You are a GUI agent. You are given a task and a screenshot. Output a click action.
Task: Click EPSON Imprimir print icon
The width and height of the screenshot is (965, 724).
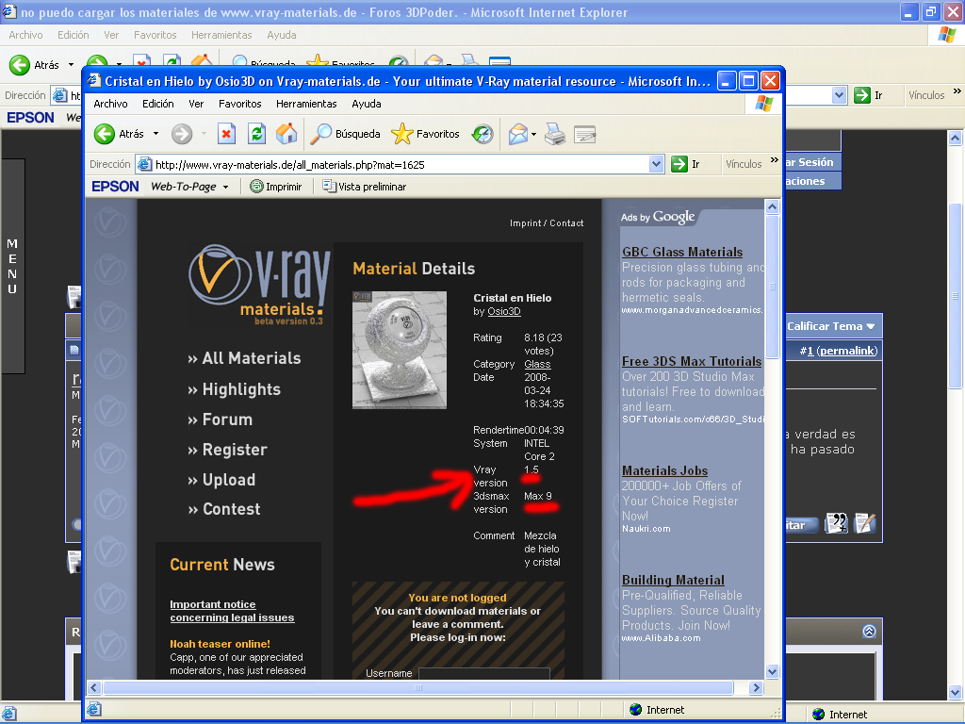(276, 187)
